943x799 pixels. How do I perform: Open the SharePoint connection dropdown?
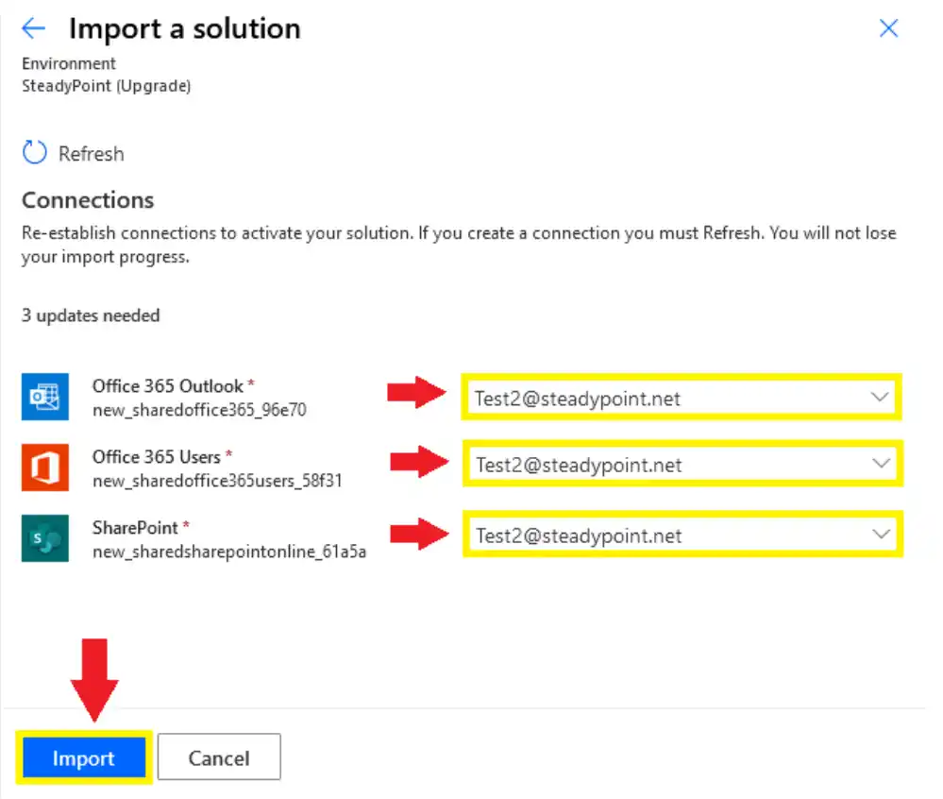(682, 535)
